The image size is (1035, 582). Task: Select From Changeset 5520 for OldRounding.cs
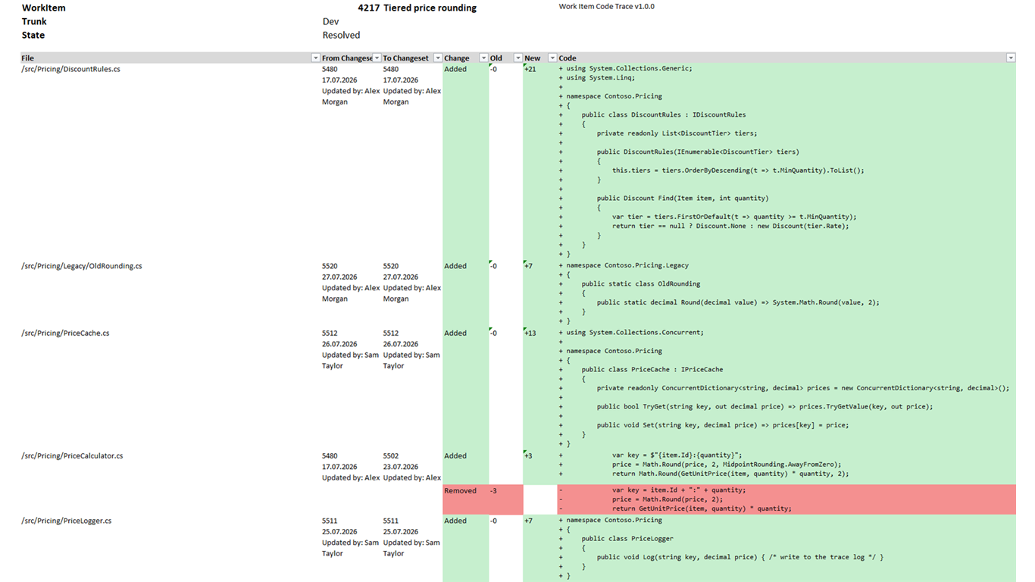(351, 293)
